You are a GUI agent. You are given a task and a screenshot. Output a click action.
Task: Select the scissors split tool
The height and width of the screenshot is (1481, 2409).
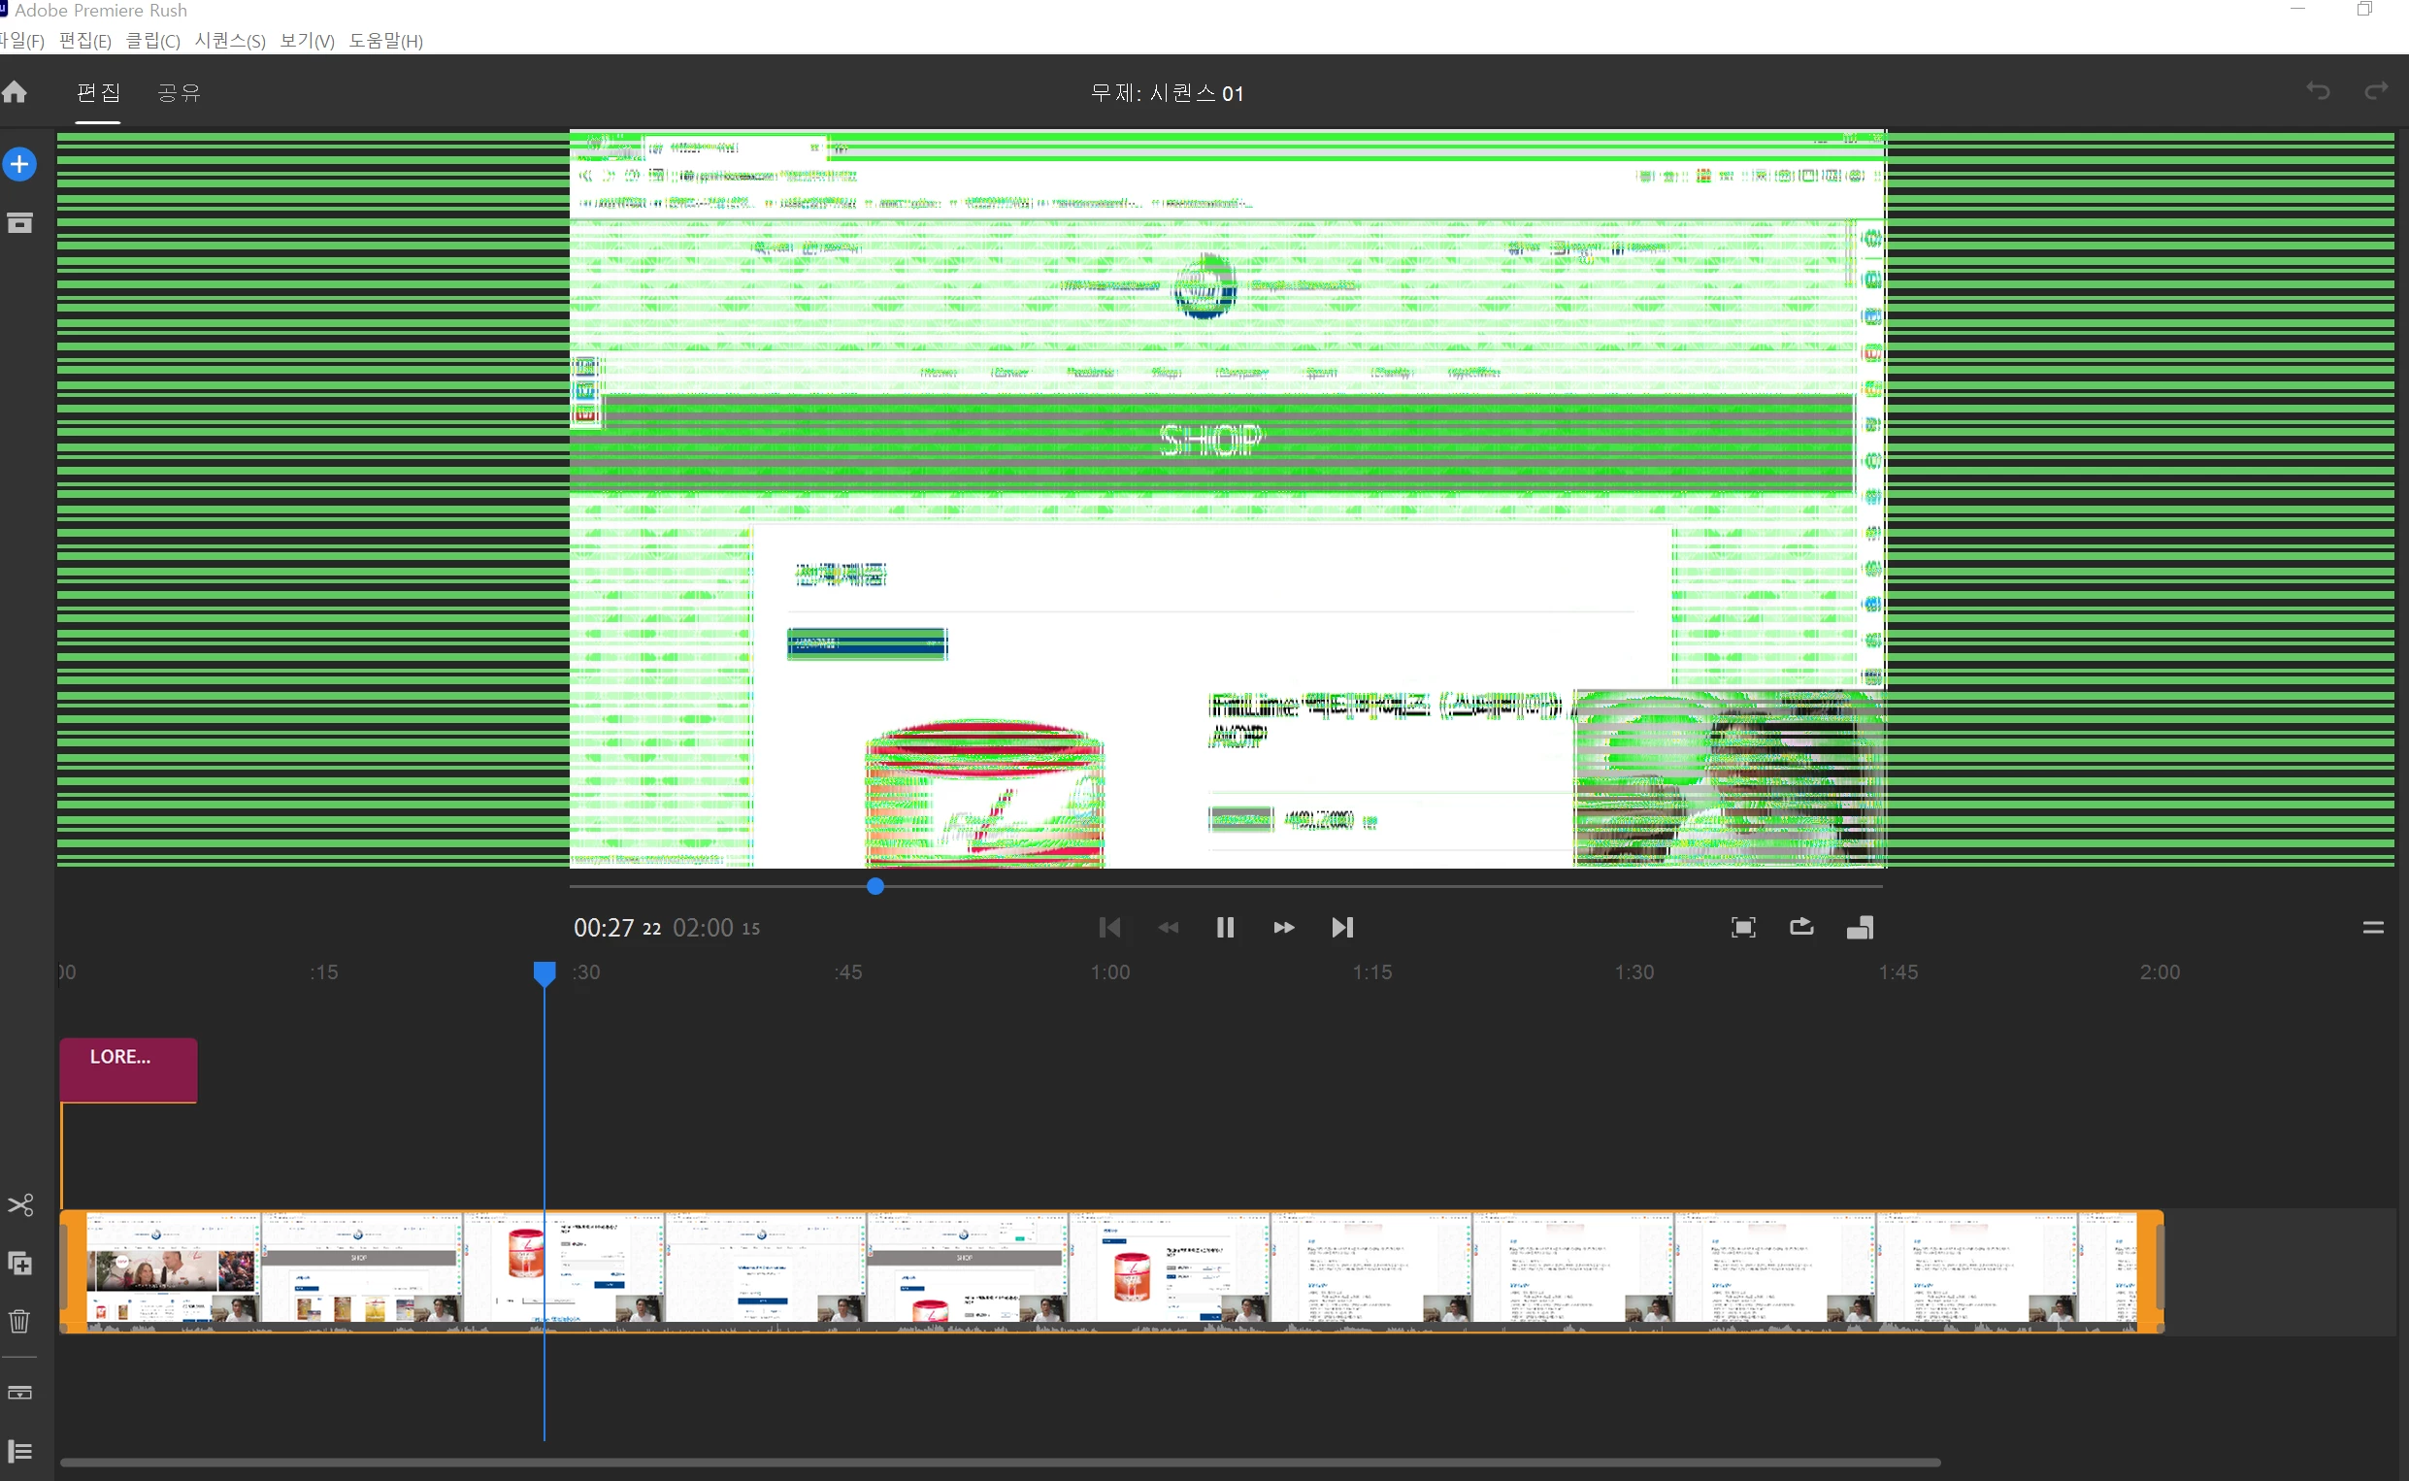(x=20, y=1204)
